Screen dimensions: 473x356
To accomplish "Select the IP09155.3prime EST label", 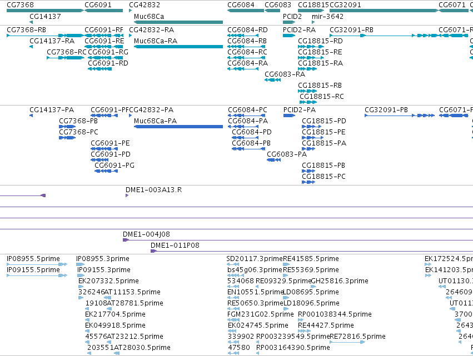I will [x=104, y=270].
